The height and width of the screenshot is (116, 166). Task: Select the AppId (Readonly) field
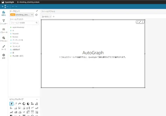[x=17, y=27]
